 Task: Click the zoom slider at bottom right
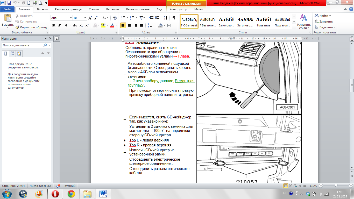point(336,186)
